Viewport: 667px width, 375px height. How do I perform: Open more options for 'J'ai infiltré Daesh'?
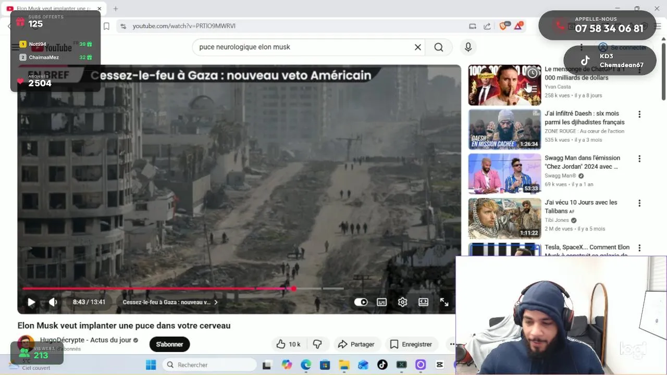coord(639,115)
